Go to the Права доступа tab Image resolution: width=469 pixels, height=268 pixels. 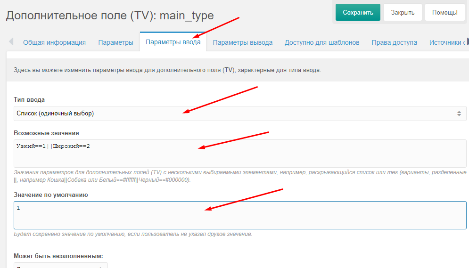394,42
